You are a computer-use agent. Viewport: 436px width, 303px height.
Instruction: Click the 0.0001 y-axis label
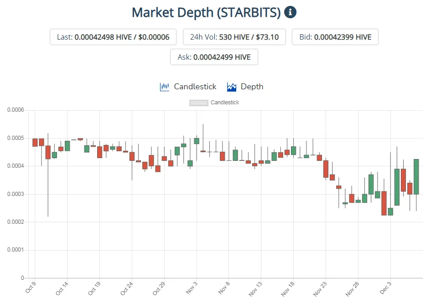click(x=16, y=250)
